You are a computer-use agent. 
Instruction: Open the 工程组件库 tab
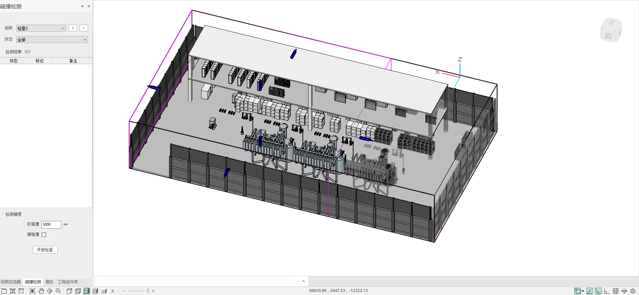tap(68, 282)
